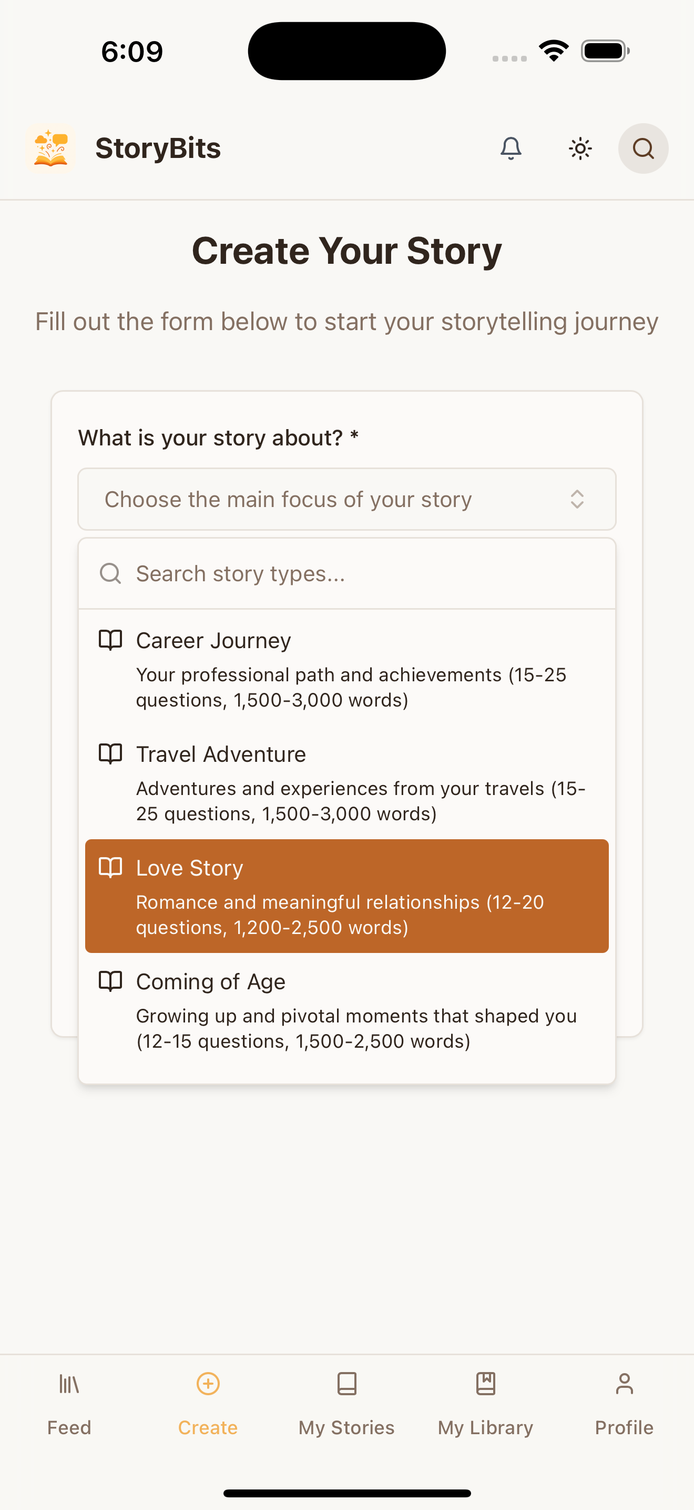Open My Stories book icon
Viewport: 694px width, 1510px height.
tap(346, 1384)
